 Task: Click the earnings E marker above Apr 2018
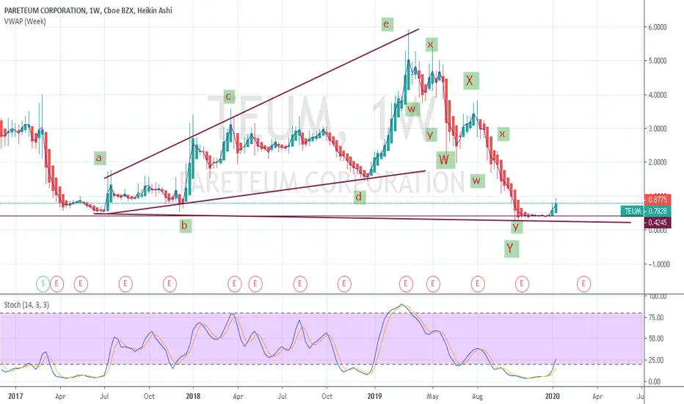(x=234, y=284)
